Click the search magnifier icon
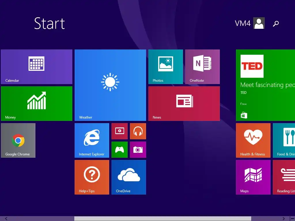The height and width of the screenshot is (221, 295). [x=276, y=24]
